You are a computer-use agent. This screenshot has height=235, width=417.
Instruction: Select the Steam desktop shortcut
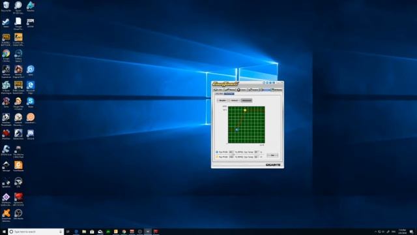point(6,23)
